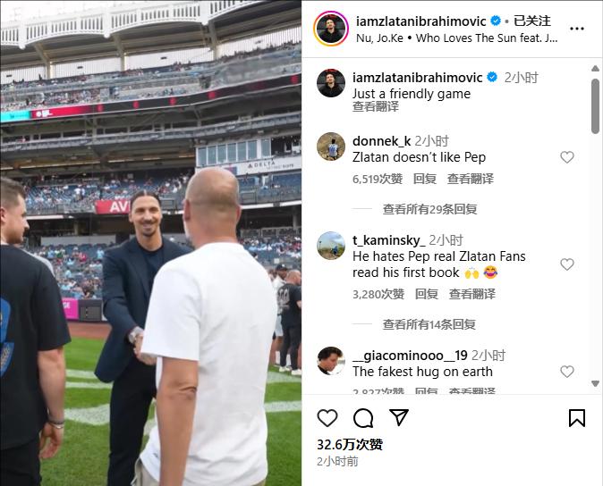Open t_kaminsky_'s profile avatar
603x486 pixels.
point(331,246)
